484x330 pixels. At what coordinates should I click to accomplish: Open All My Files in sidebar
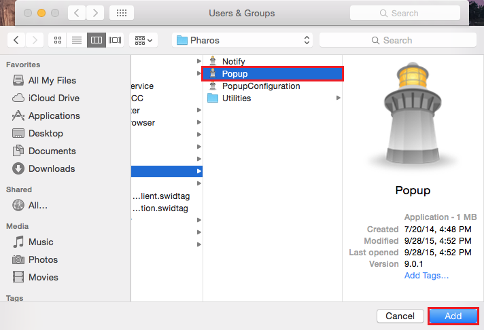(52, 81)
